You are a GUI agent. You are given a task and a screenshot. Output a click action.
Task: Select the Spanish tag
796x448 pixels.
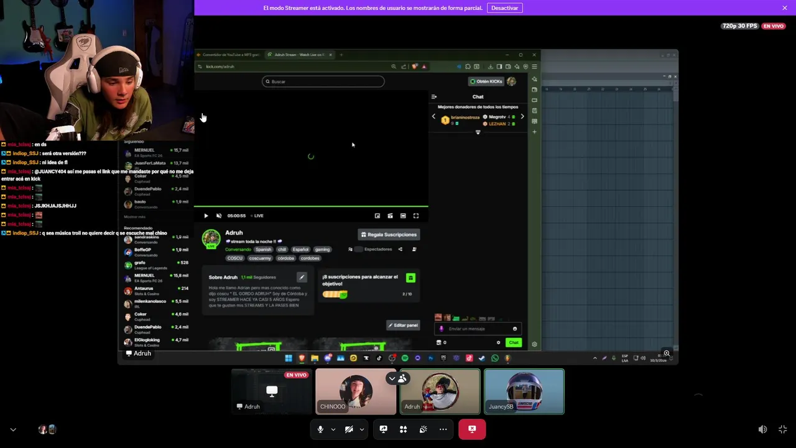(263, 250)
